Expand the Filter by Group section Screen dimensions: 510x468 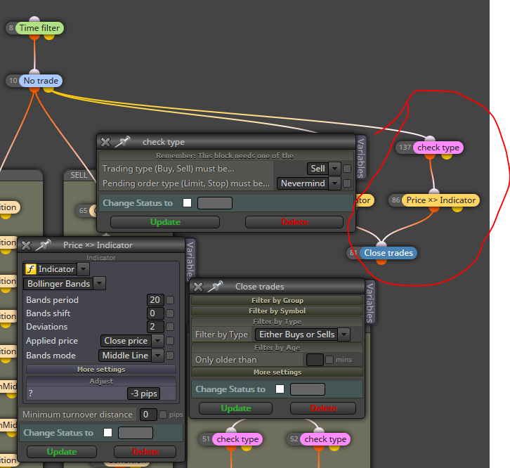pos(277,300)
